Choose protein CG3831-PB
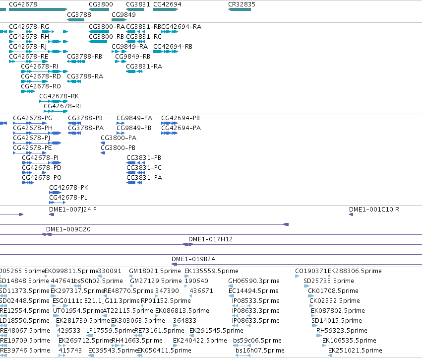The height and width of the screenshot is (358, 422). [x=144, y=158]
